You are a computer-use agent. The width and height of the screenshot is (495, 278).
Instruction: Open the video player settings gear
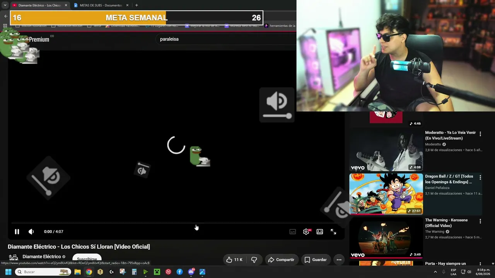[306, 232]
